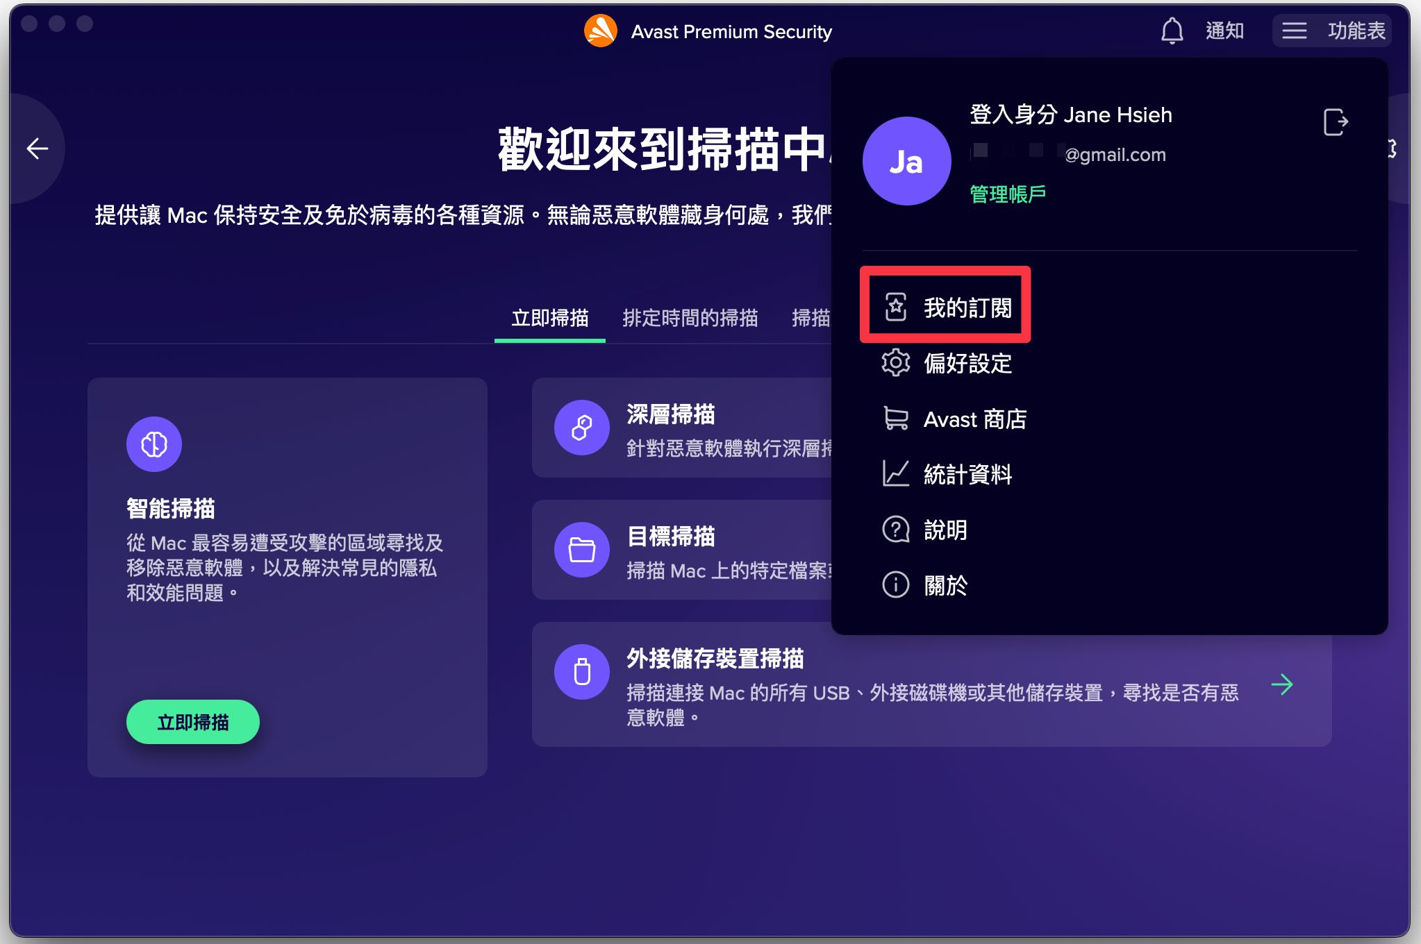
Task: Click the Deep Scan icon
Action: [582, 428]
